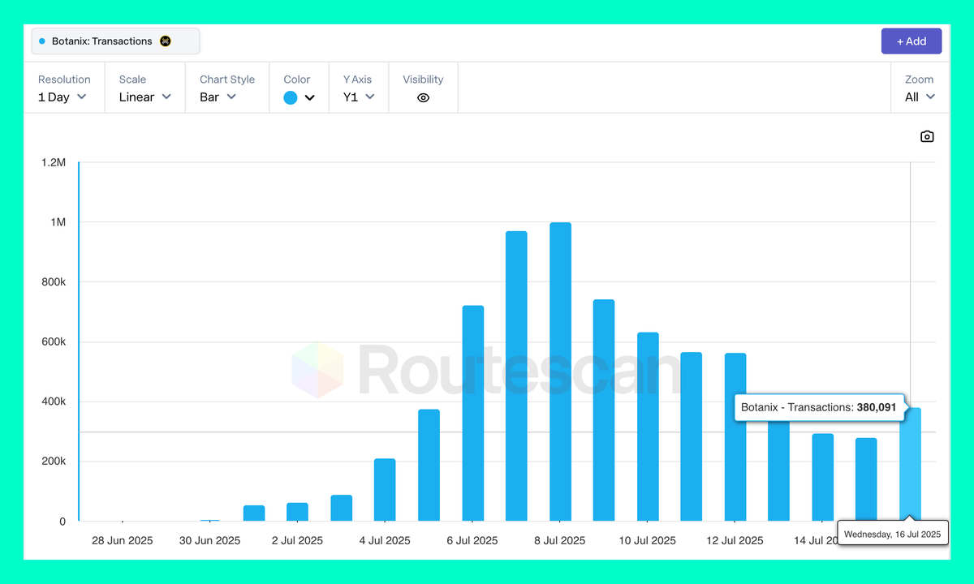Click the 10 Jul 2025 bar
Image resolution: width=974 pixels, height=584 pixels.
click(x=648, y=427)
